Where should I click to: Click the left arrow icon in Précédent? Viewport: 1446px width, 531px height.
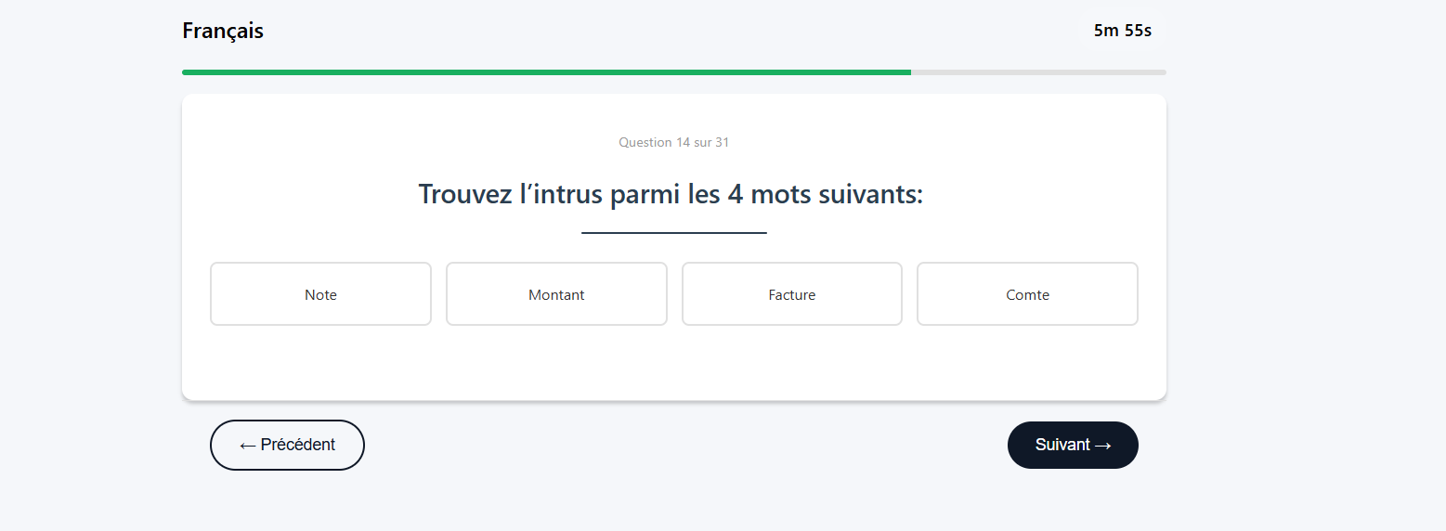[247, 446]
